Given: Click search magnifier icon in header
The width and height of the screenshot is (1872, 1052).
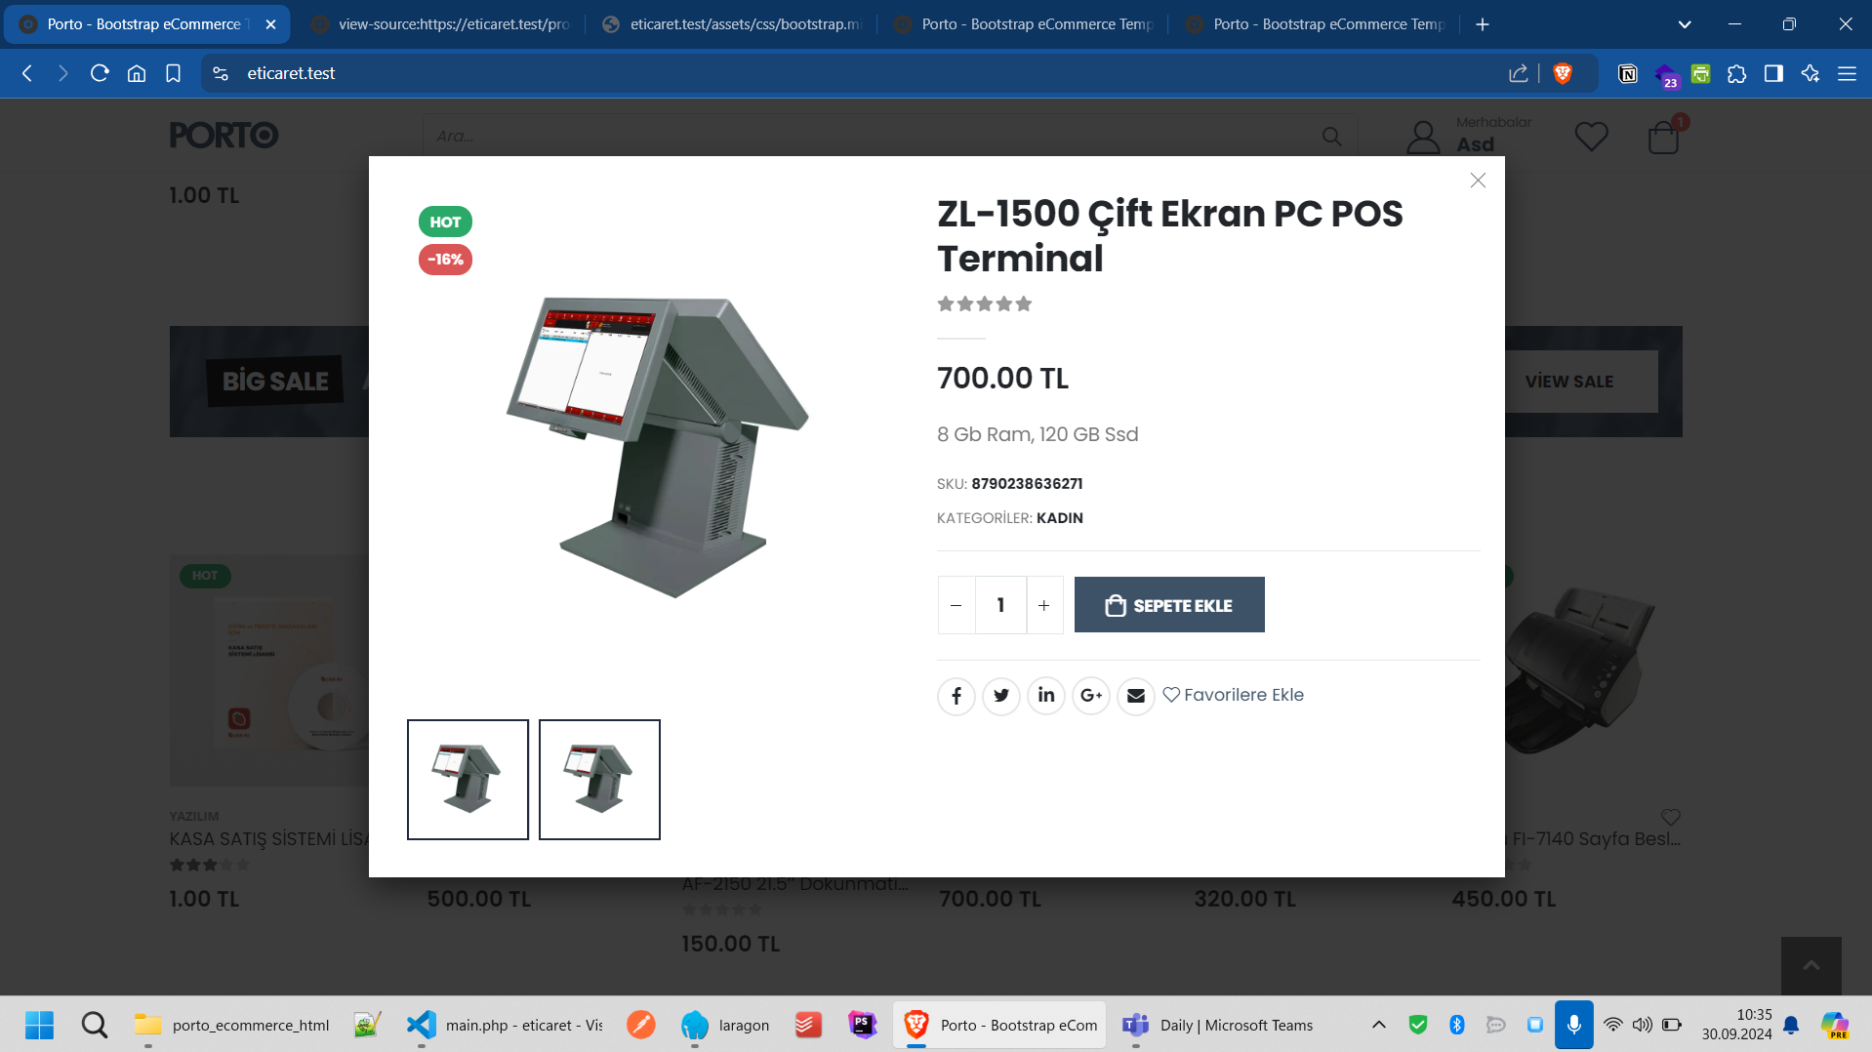Looking at the screenshot, I should point(1332,137).
